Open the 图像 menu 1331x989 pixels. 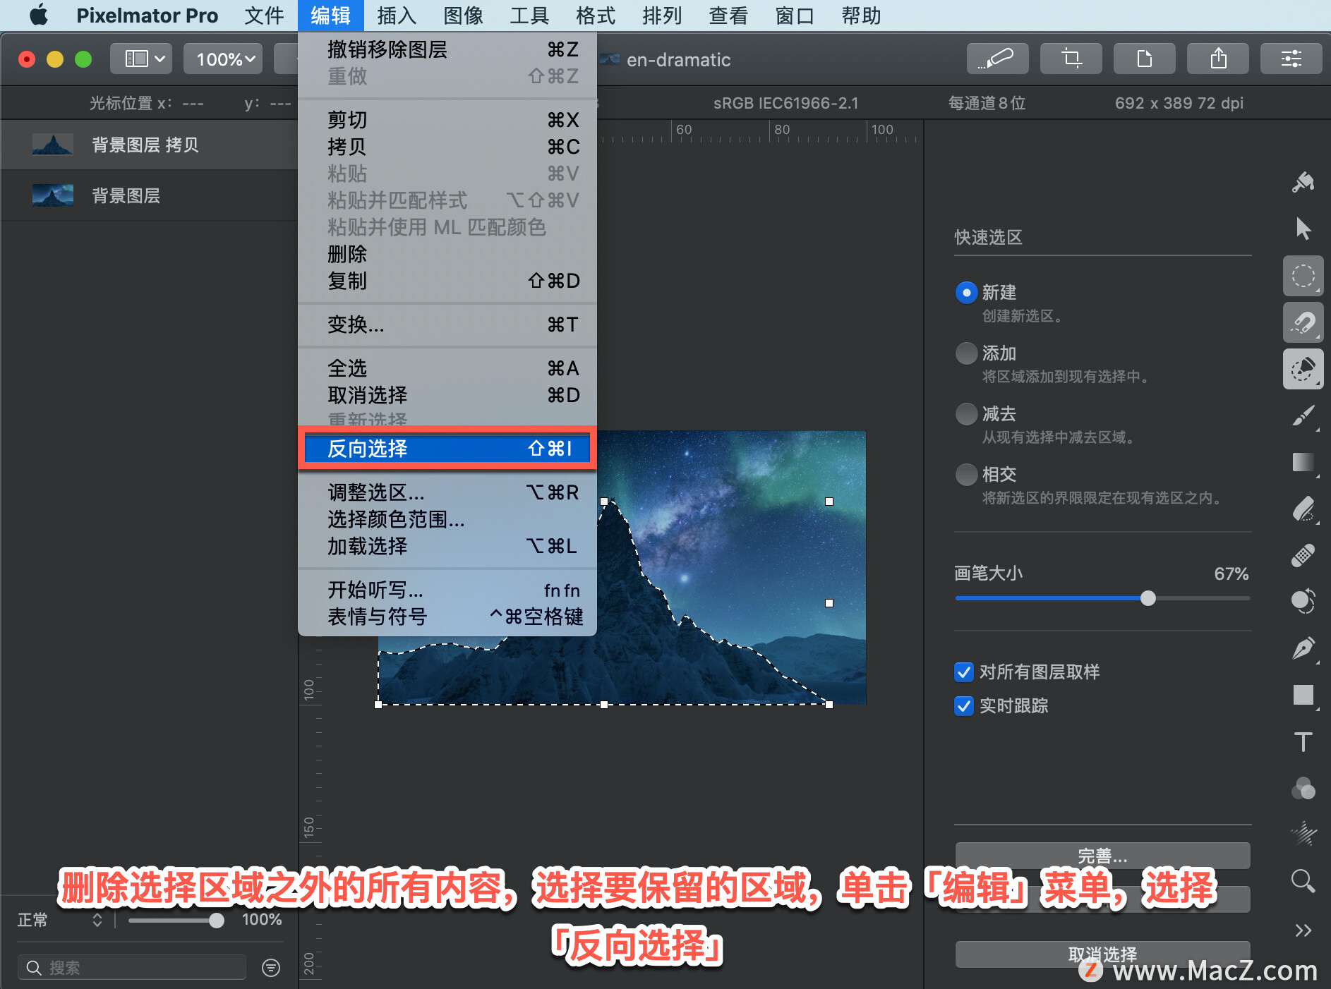coord(462,16)
